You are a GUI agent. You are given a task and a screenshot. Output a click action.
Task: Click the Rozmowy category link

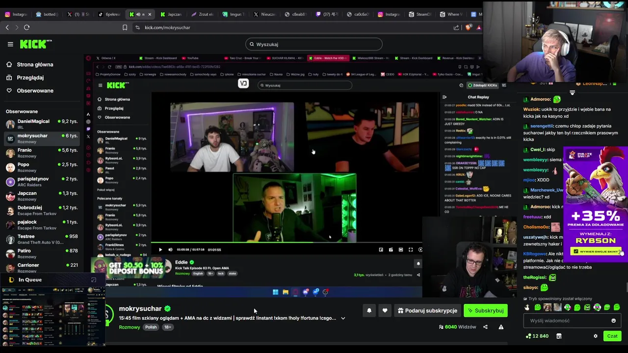click(x=130, y=327)
